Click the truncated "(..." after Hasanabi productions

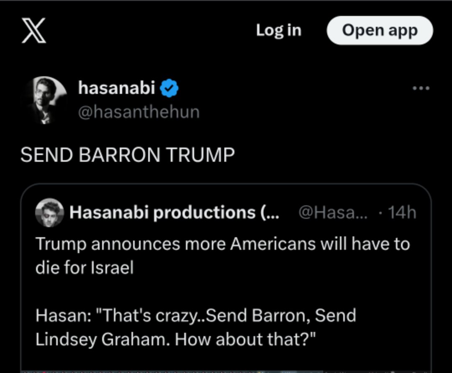tap(270, 213)
